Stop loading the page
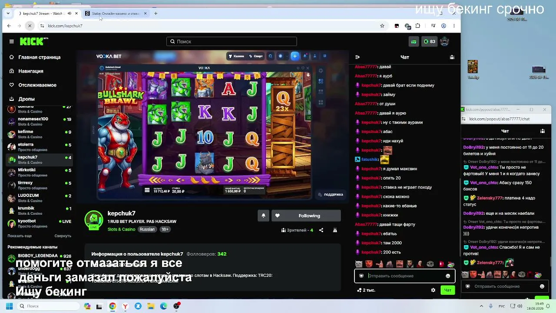 tap(30, 26)
